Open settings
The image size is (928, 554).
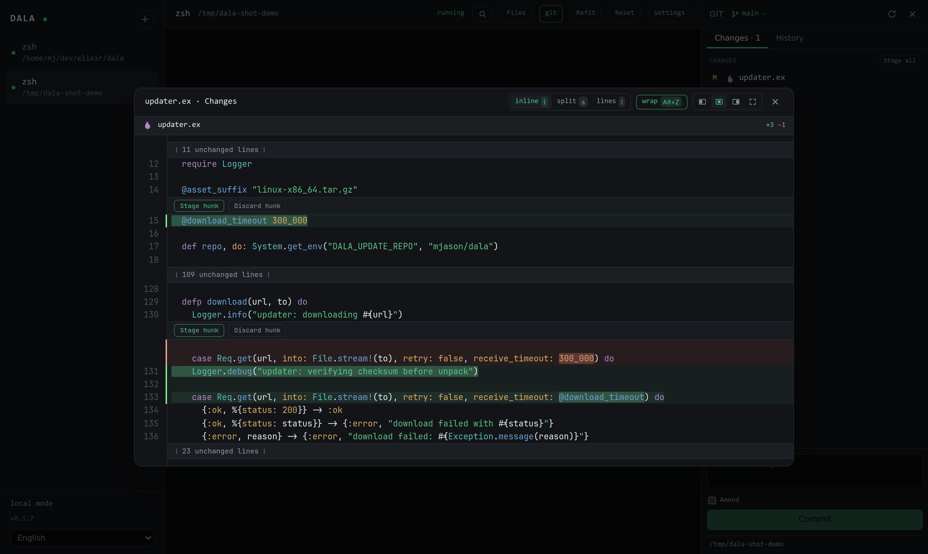pyautogui.click(x=669, y=14)
